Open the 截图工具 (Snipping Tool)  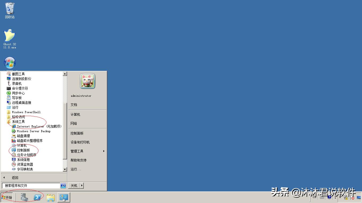19,74
